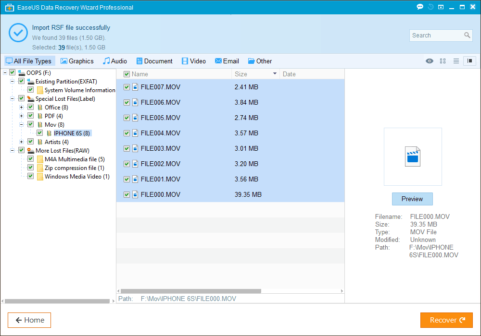Uncheck the Zip compression file checkbox
This screenshot has height=336, width=481.
(30, 168)
